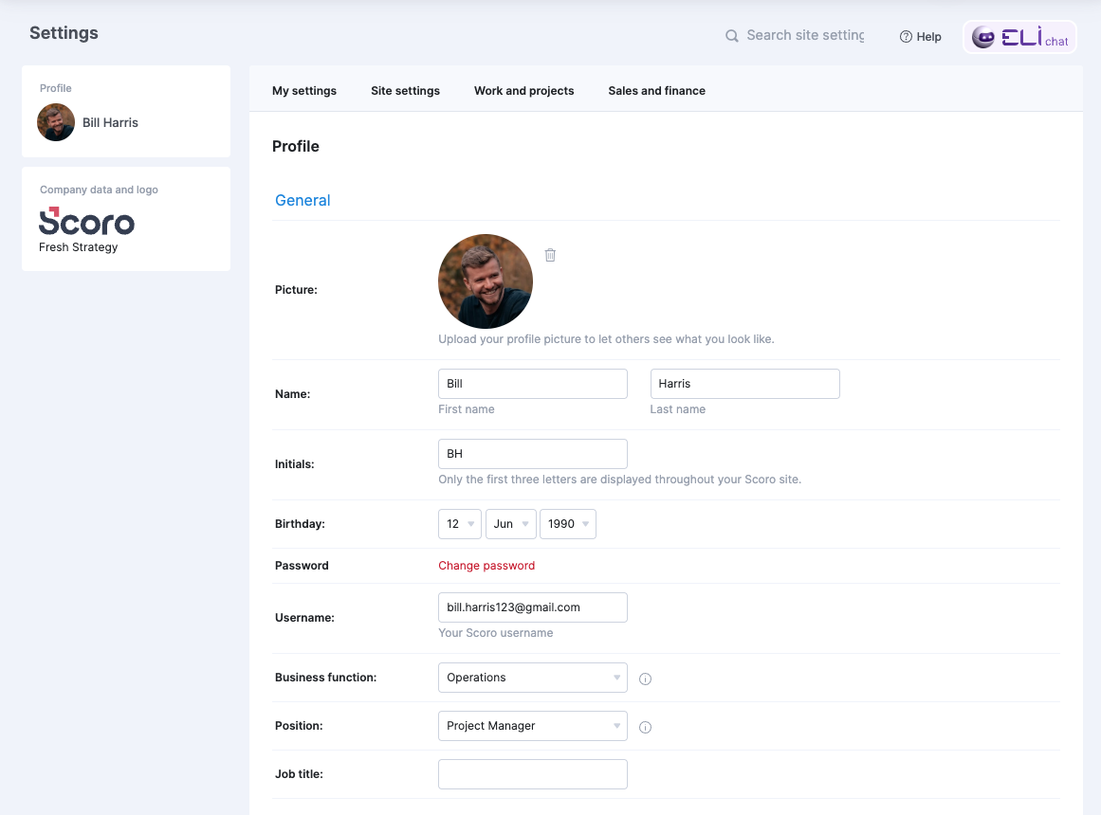This screenshot has width=1101, height=815.
Task: Expand the Position dropdown
Action: tap(533, 726)
